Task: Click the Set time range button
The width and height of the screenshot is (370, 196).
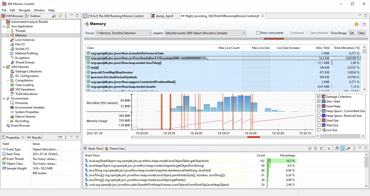Action: pos(352,33)
